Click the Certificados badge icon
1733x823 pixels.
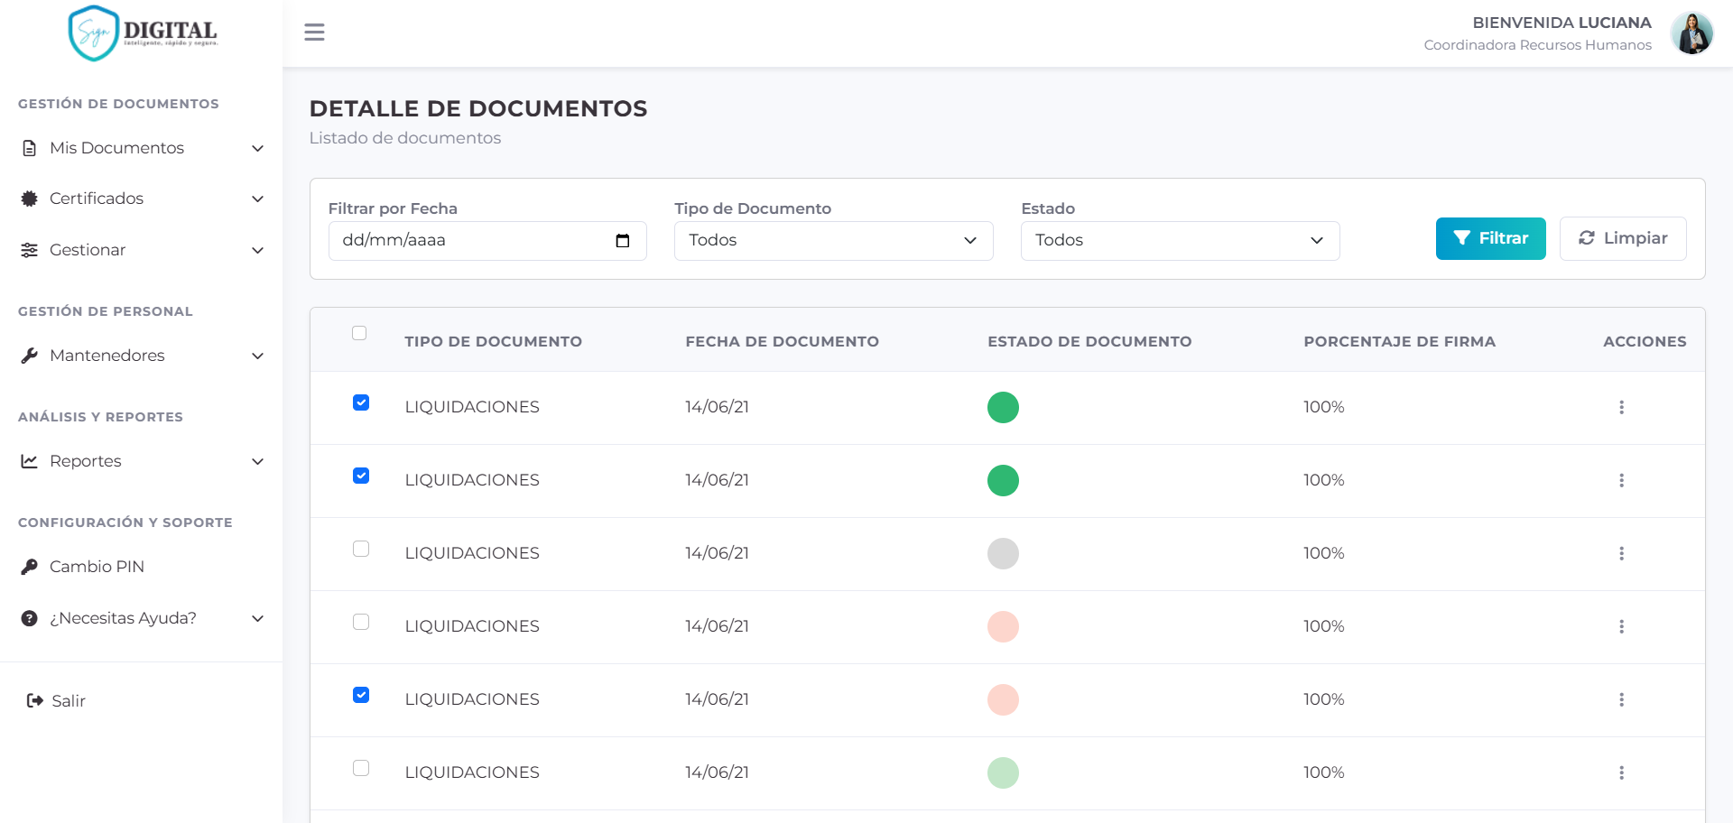coord(30,199)
